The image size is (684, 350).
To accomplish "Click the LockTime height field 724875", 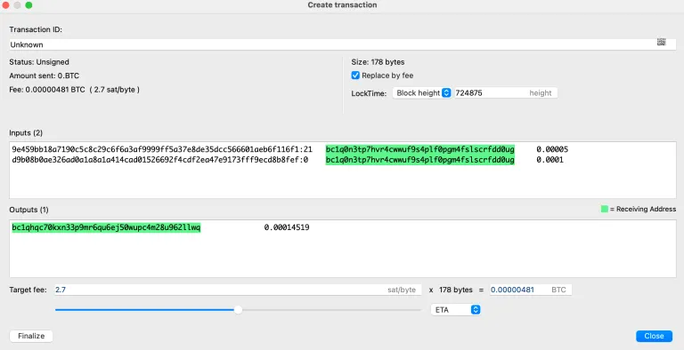I will (x=506, y=92).
